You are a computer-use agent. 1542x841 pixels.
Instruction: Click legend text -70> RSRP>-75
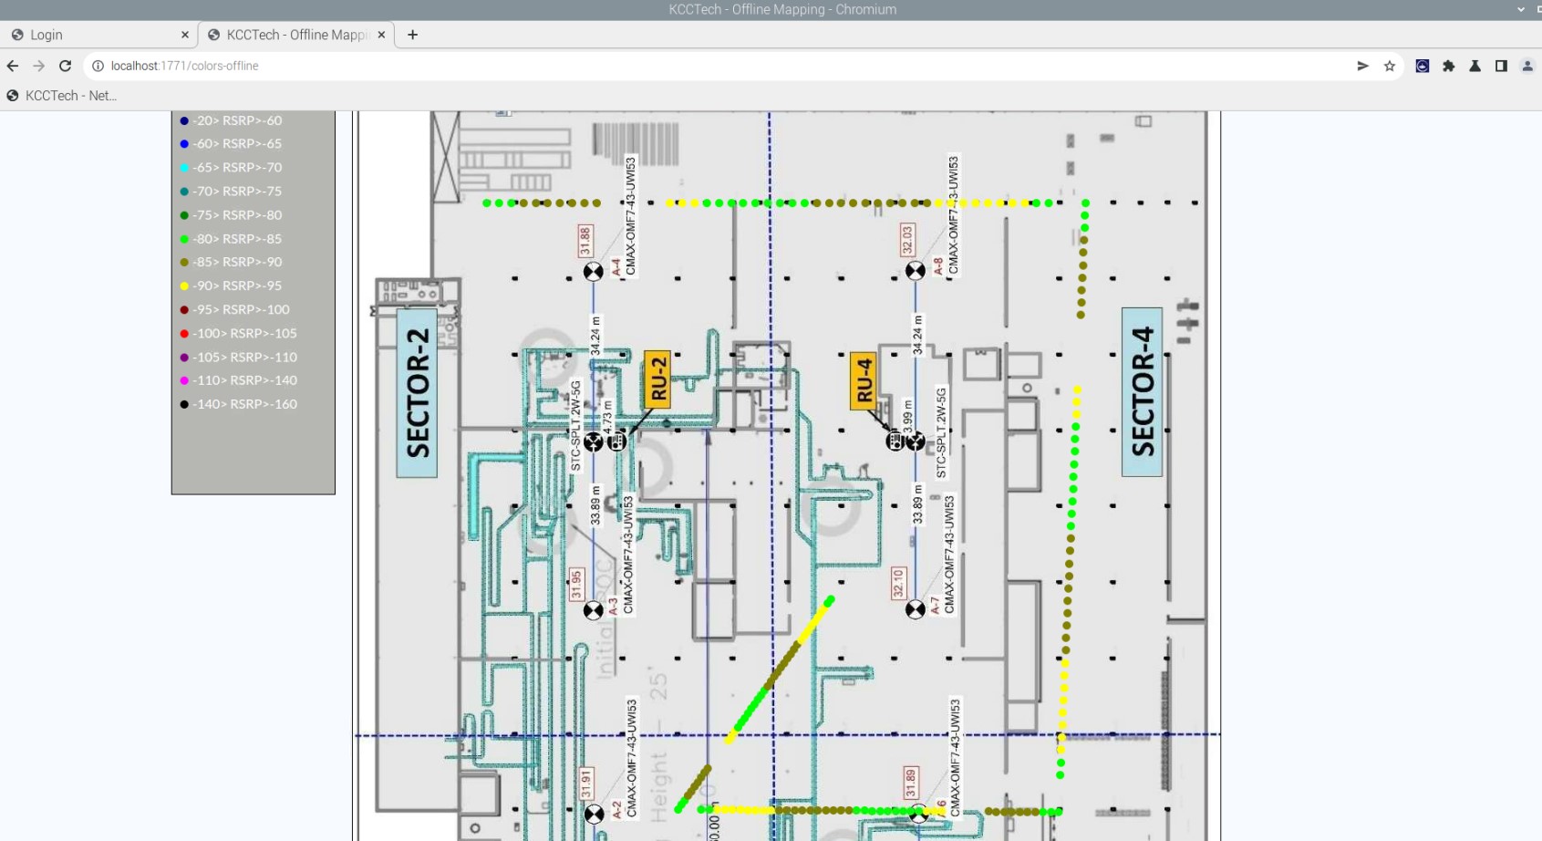[237, 192]
